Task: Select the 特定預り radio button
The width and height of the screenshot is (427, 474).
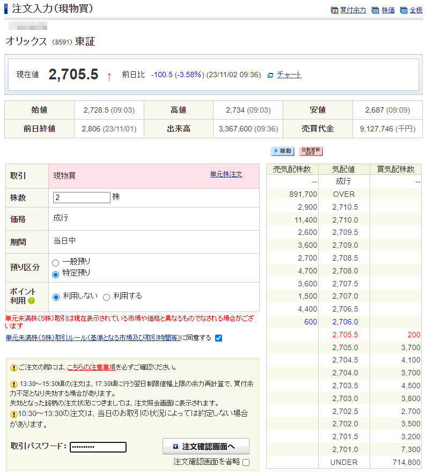Action: pyautogui.click(x=55, y=274)
